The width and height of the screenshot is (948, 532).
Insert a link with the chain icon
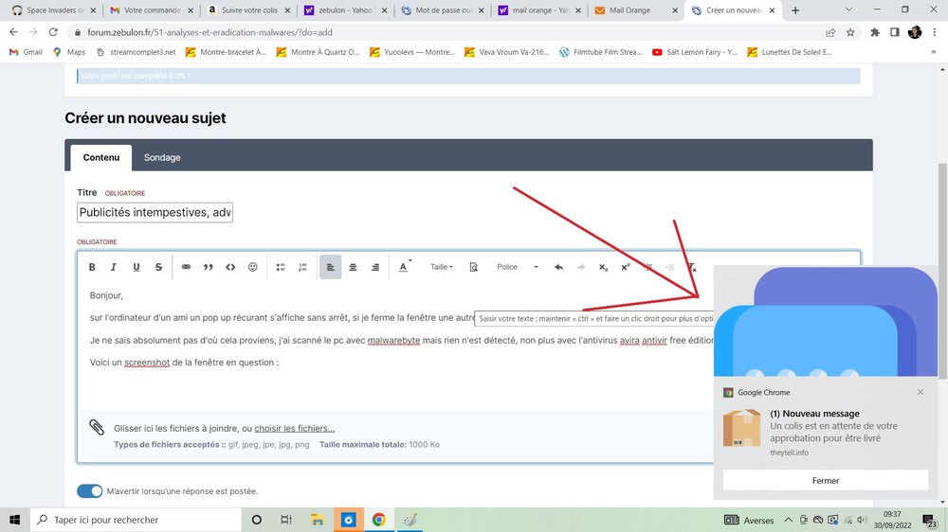point(186,267)
